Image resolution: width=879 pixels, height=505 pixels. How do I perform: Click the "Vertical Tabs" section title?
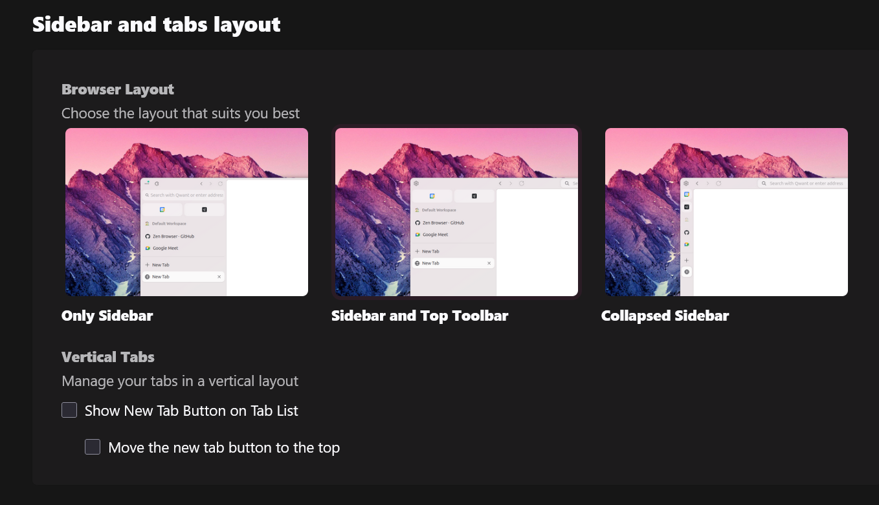pyautogui.click(x=108, y=357)
